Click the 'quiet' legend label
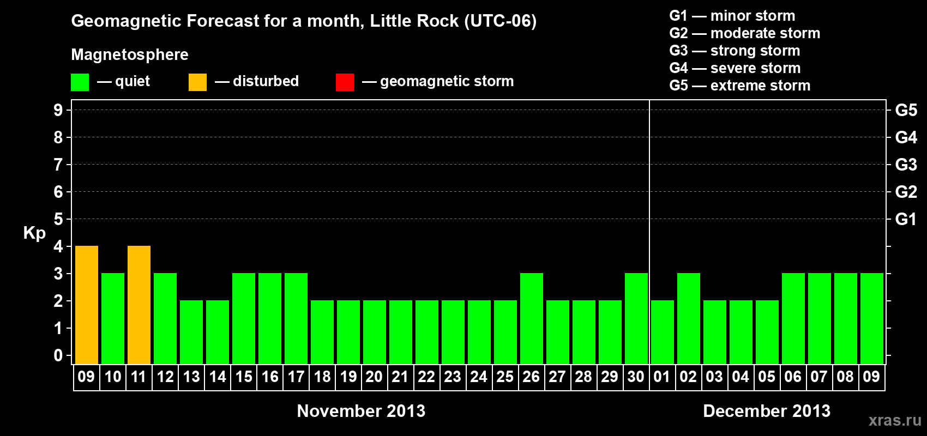This screenshot has width=927, height=436. (x=133, y=82)
